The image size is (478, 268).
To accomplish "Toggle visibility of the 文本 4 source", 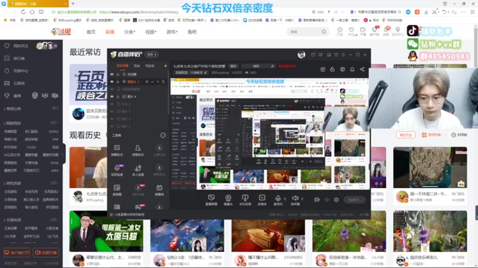I will (x=112, y=104).
